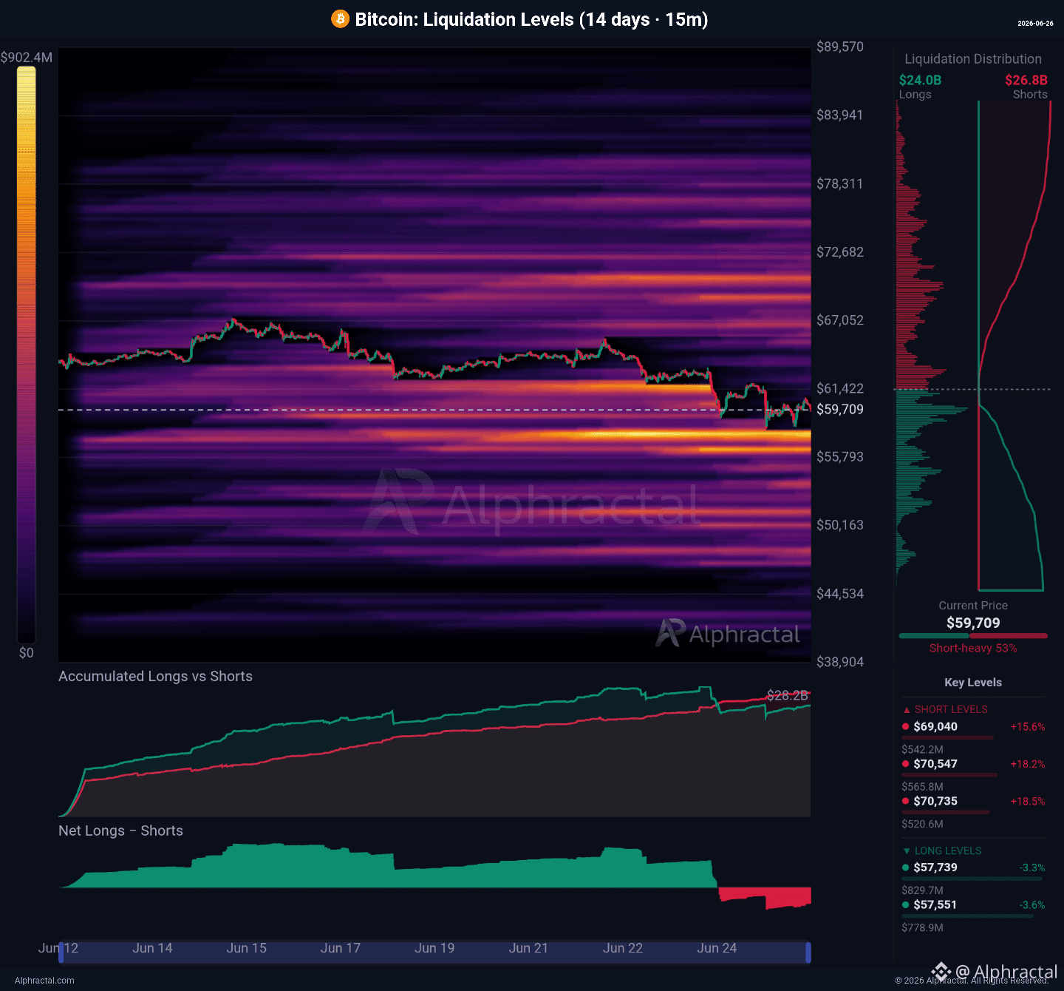This screenshot has width=1064, height=991.
Task: Click the Jun 17 date on timeline
Action: click(x=341, y=948)
